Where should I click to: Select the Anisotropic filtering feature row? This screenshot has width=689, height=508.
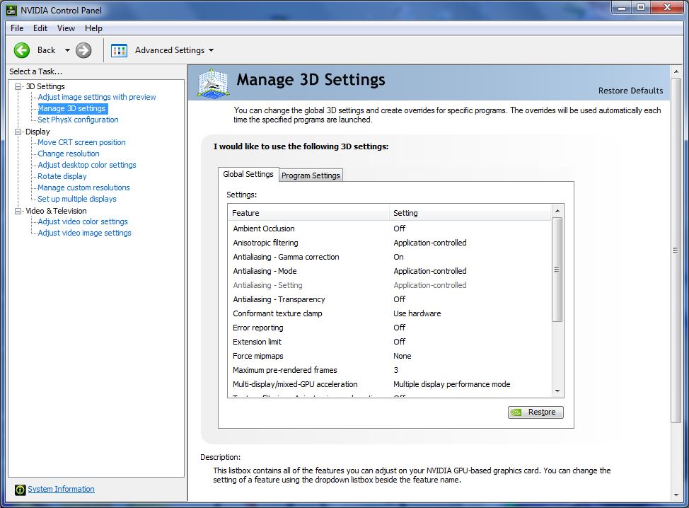(x=390, y=243)
